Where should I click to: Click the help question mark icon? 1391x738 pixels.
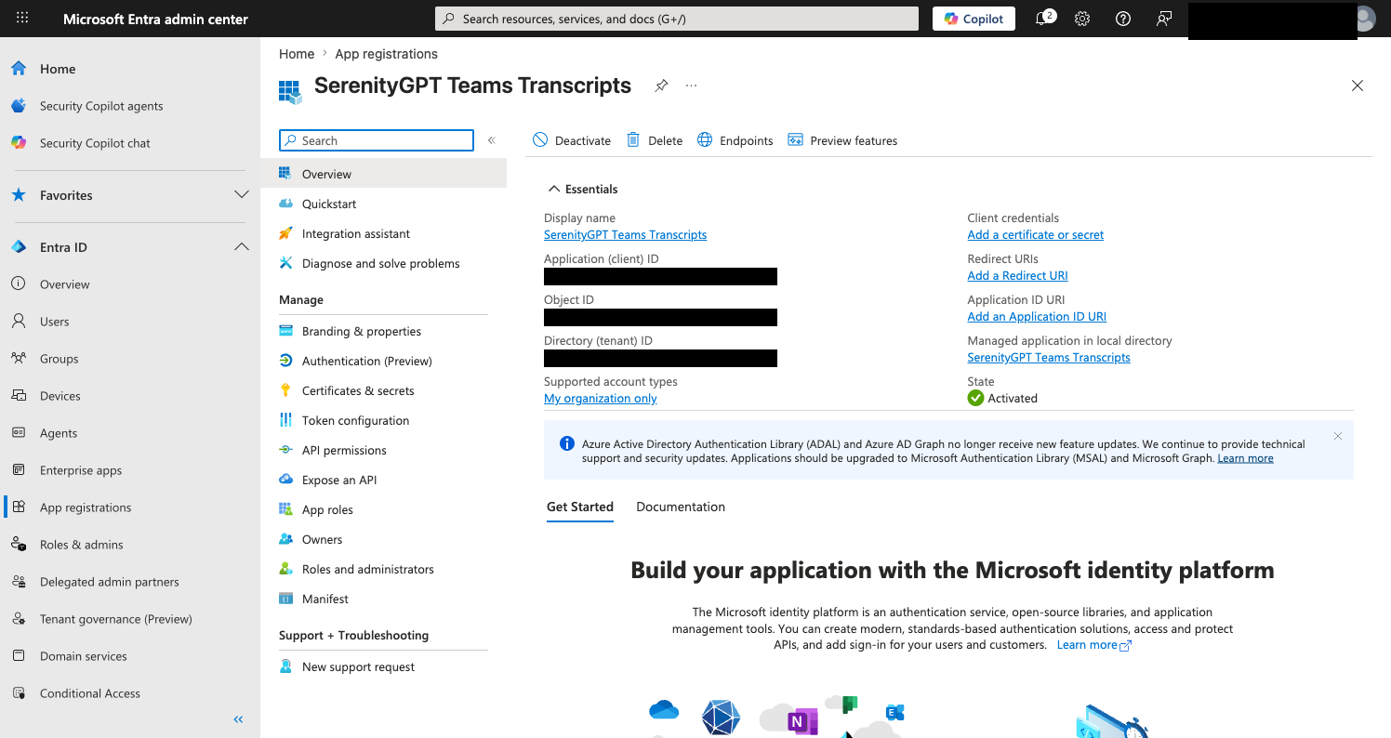pyautogui.click(x=1123, y=19)
